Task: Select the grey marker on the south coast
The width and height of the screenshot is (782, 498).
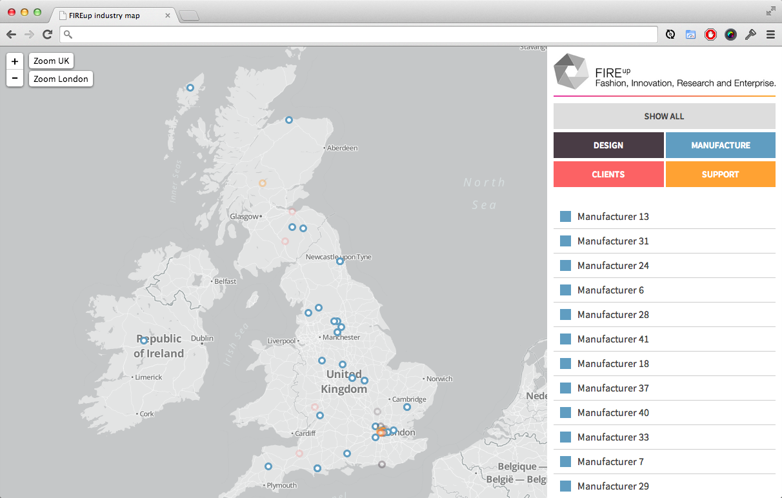Action: click(382, 464)
